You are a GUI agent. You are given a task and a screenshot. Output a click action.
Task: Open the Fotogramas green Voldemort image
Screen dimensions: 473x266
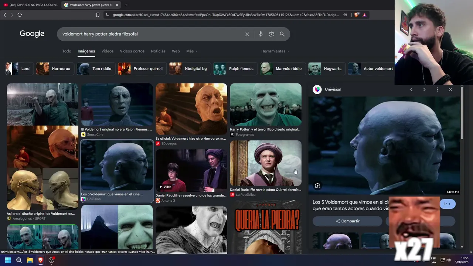click(x=266, y=105)
